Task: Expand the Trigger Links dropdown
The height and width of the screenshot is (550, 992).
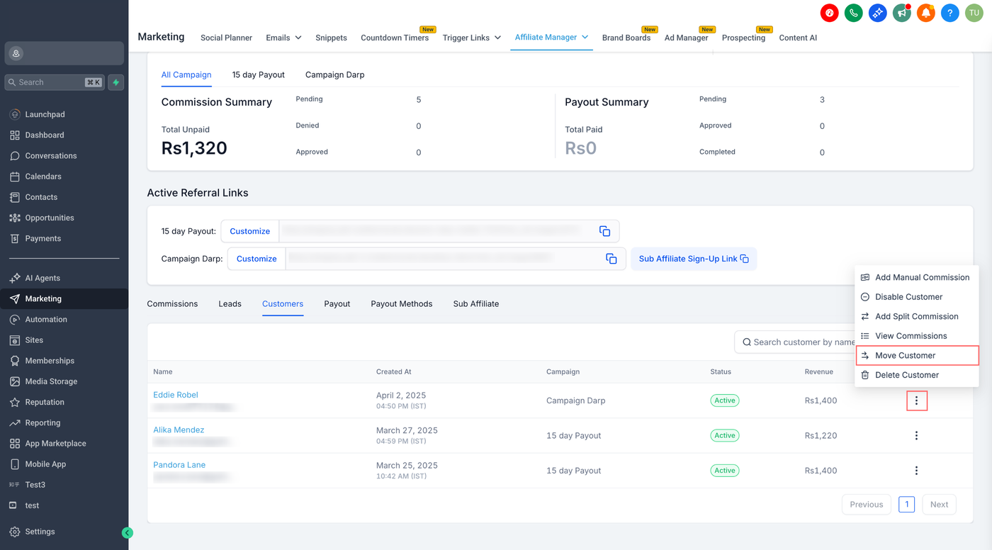Action: coord(471,38)
